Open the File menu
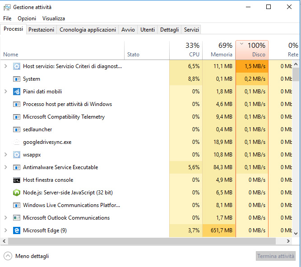 point(7,18)
